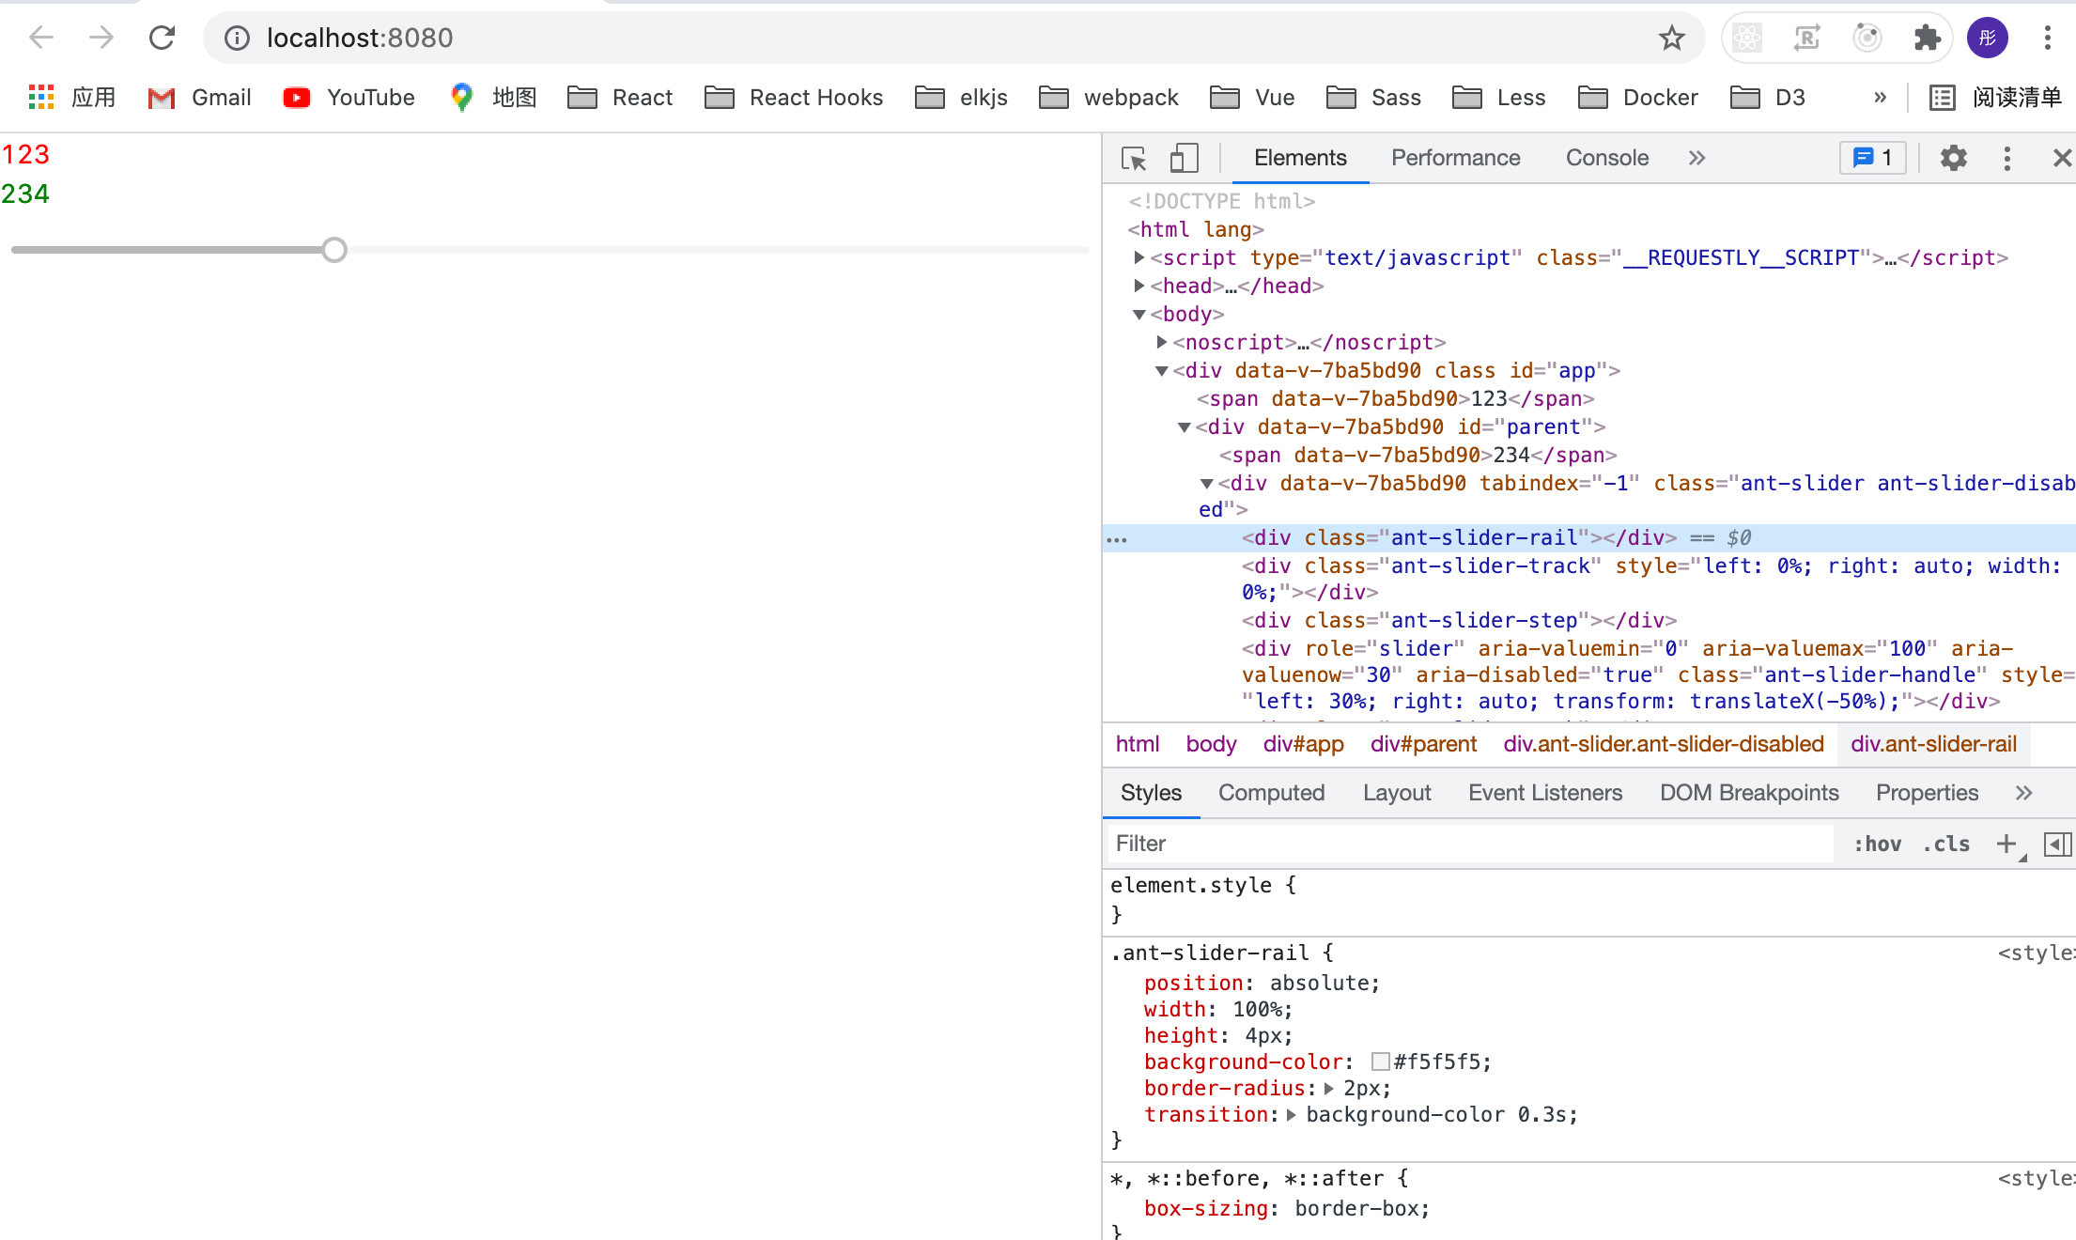Switch to the Layout tab
The width and height of the screenshot is (2076, 1240).
[x=1397, y=793]
